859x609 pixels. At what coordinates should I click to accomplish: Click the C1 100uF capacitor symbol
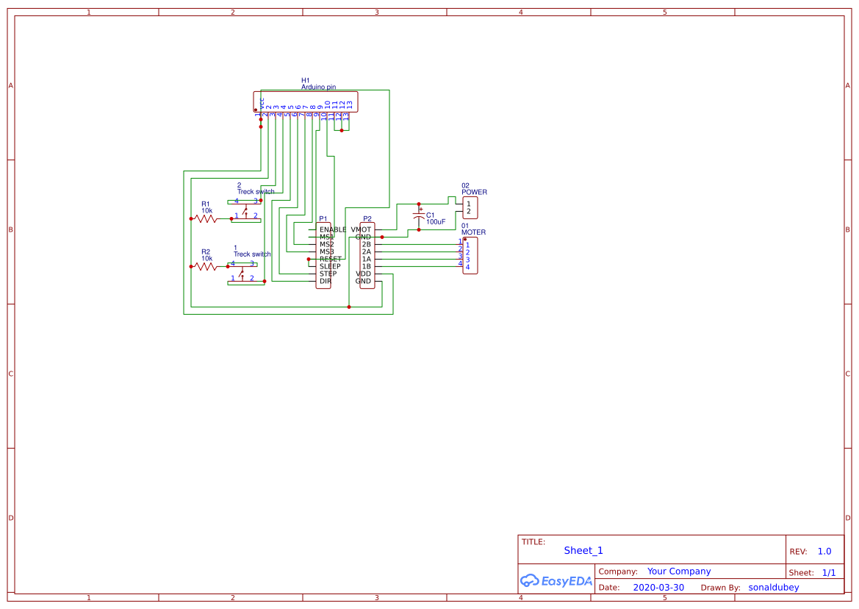point(419,216)
